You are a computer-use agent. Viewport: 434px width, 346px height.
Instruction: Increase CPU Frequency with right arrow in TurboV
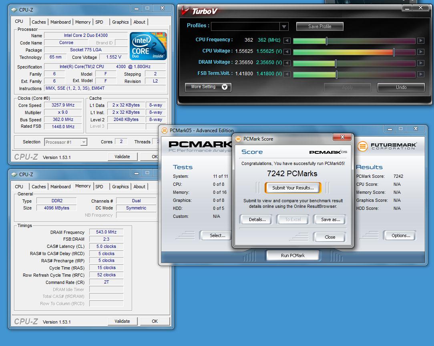[x=421, y=41]
